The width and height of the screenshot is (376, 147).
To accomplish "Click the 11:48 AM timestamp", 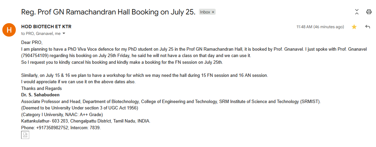I will [x=320, y=27].
